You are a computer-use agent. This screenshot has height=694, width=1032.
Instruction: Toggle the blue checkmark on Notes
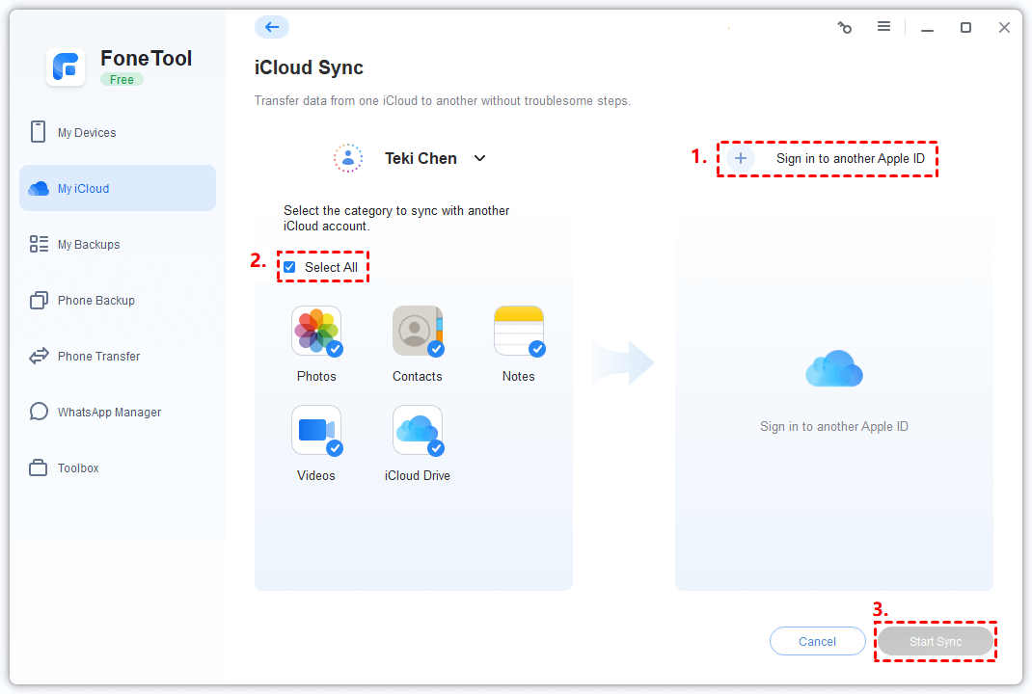coord(537,349)
